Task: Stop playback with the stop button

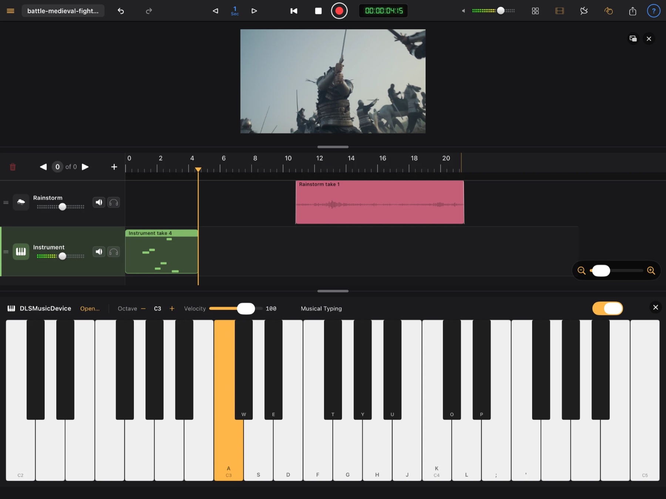Action: 318,11
